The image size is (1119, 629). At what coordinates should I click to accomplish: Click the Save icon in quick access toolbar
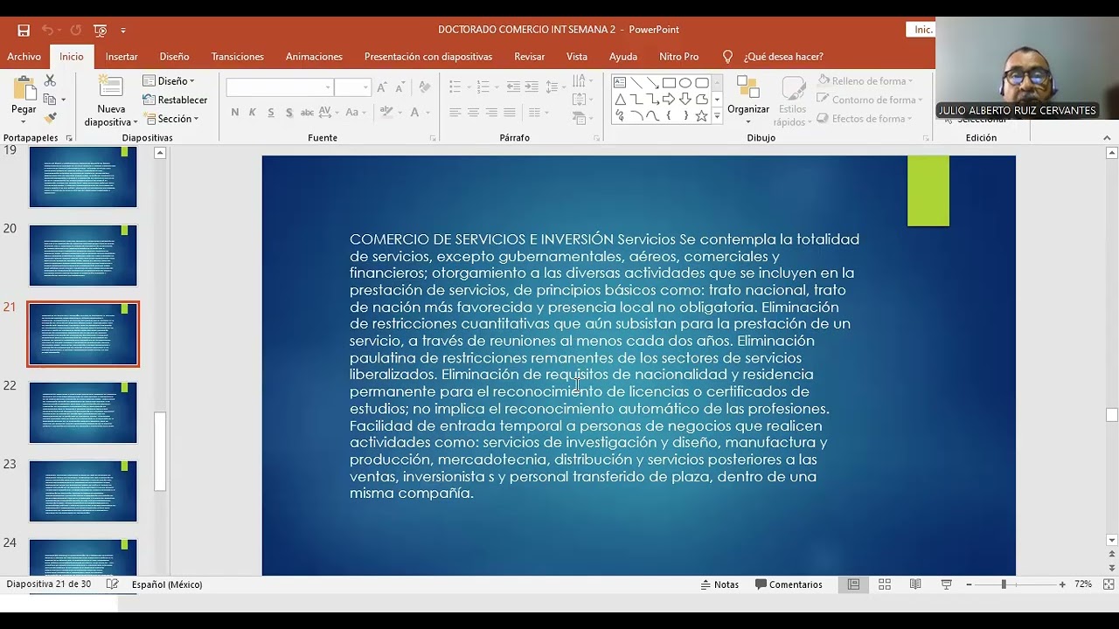24,31
